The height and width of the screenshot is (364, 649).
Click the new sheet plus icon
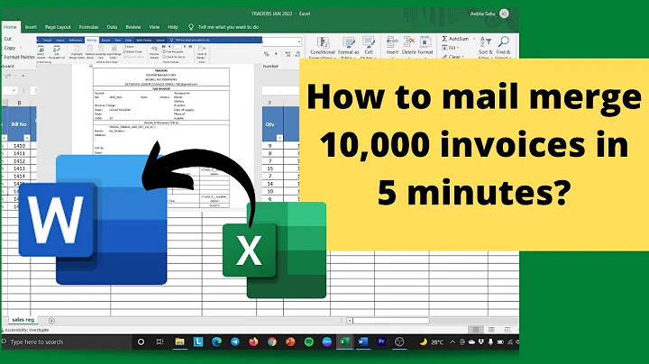point(51,321)
